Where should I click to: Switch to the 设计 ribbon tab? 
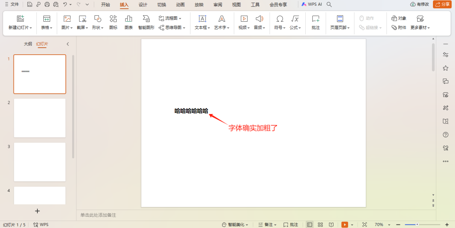[143, 5]
